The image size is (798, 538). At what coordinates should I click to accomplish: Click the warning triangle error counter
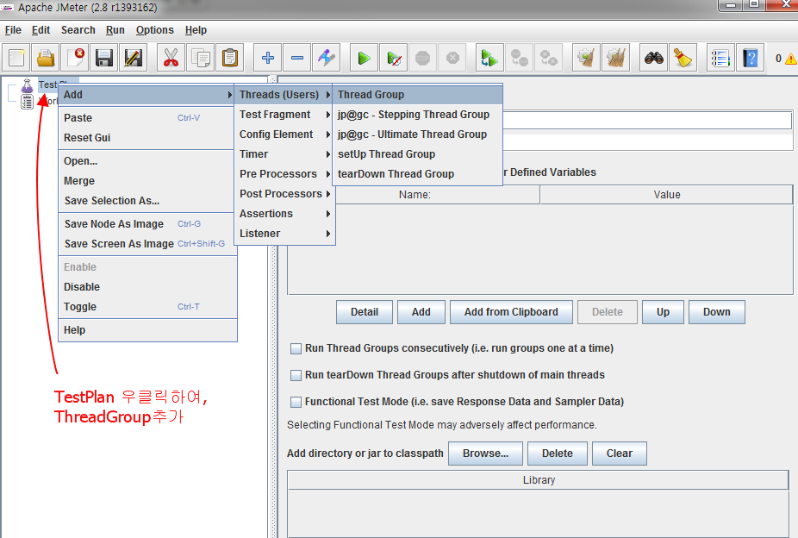[x=790, y=59]
